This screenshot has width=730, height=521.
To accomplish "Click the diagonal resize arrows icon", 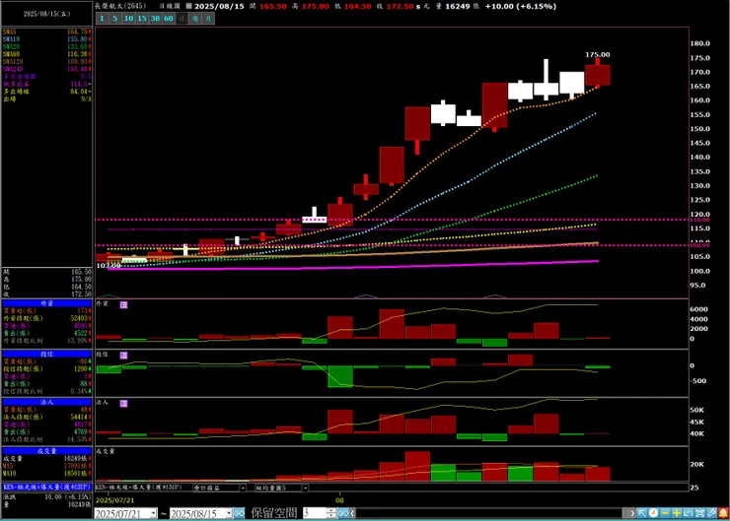I will (689, 513).
